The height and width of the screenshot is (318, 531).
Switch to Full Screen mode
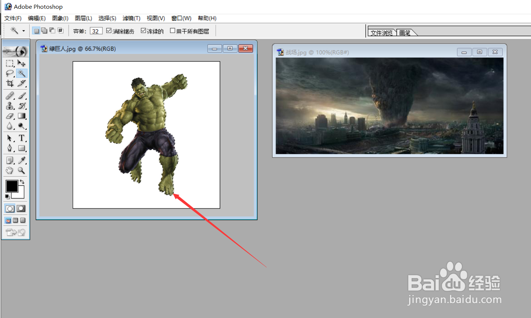click(23, 220)
